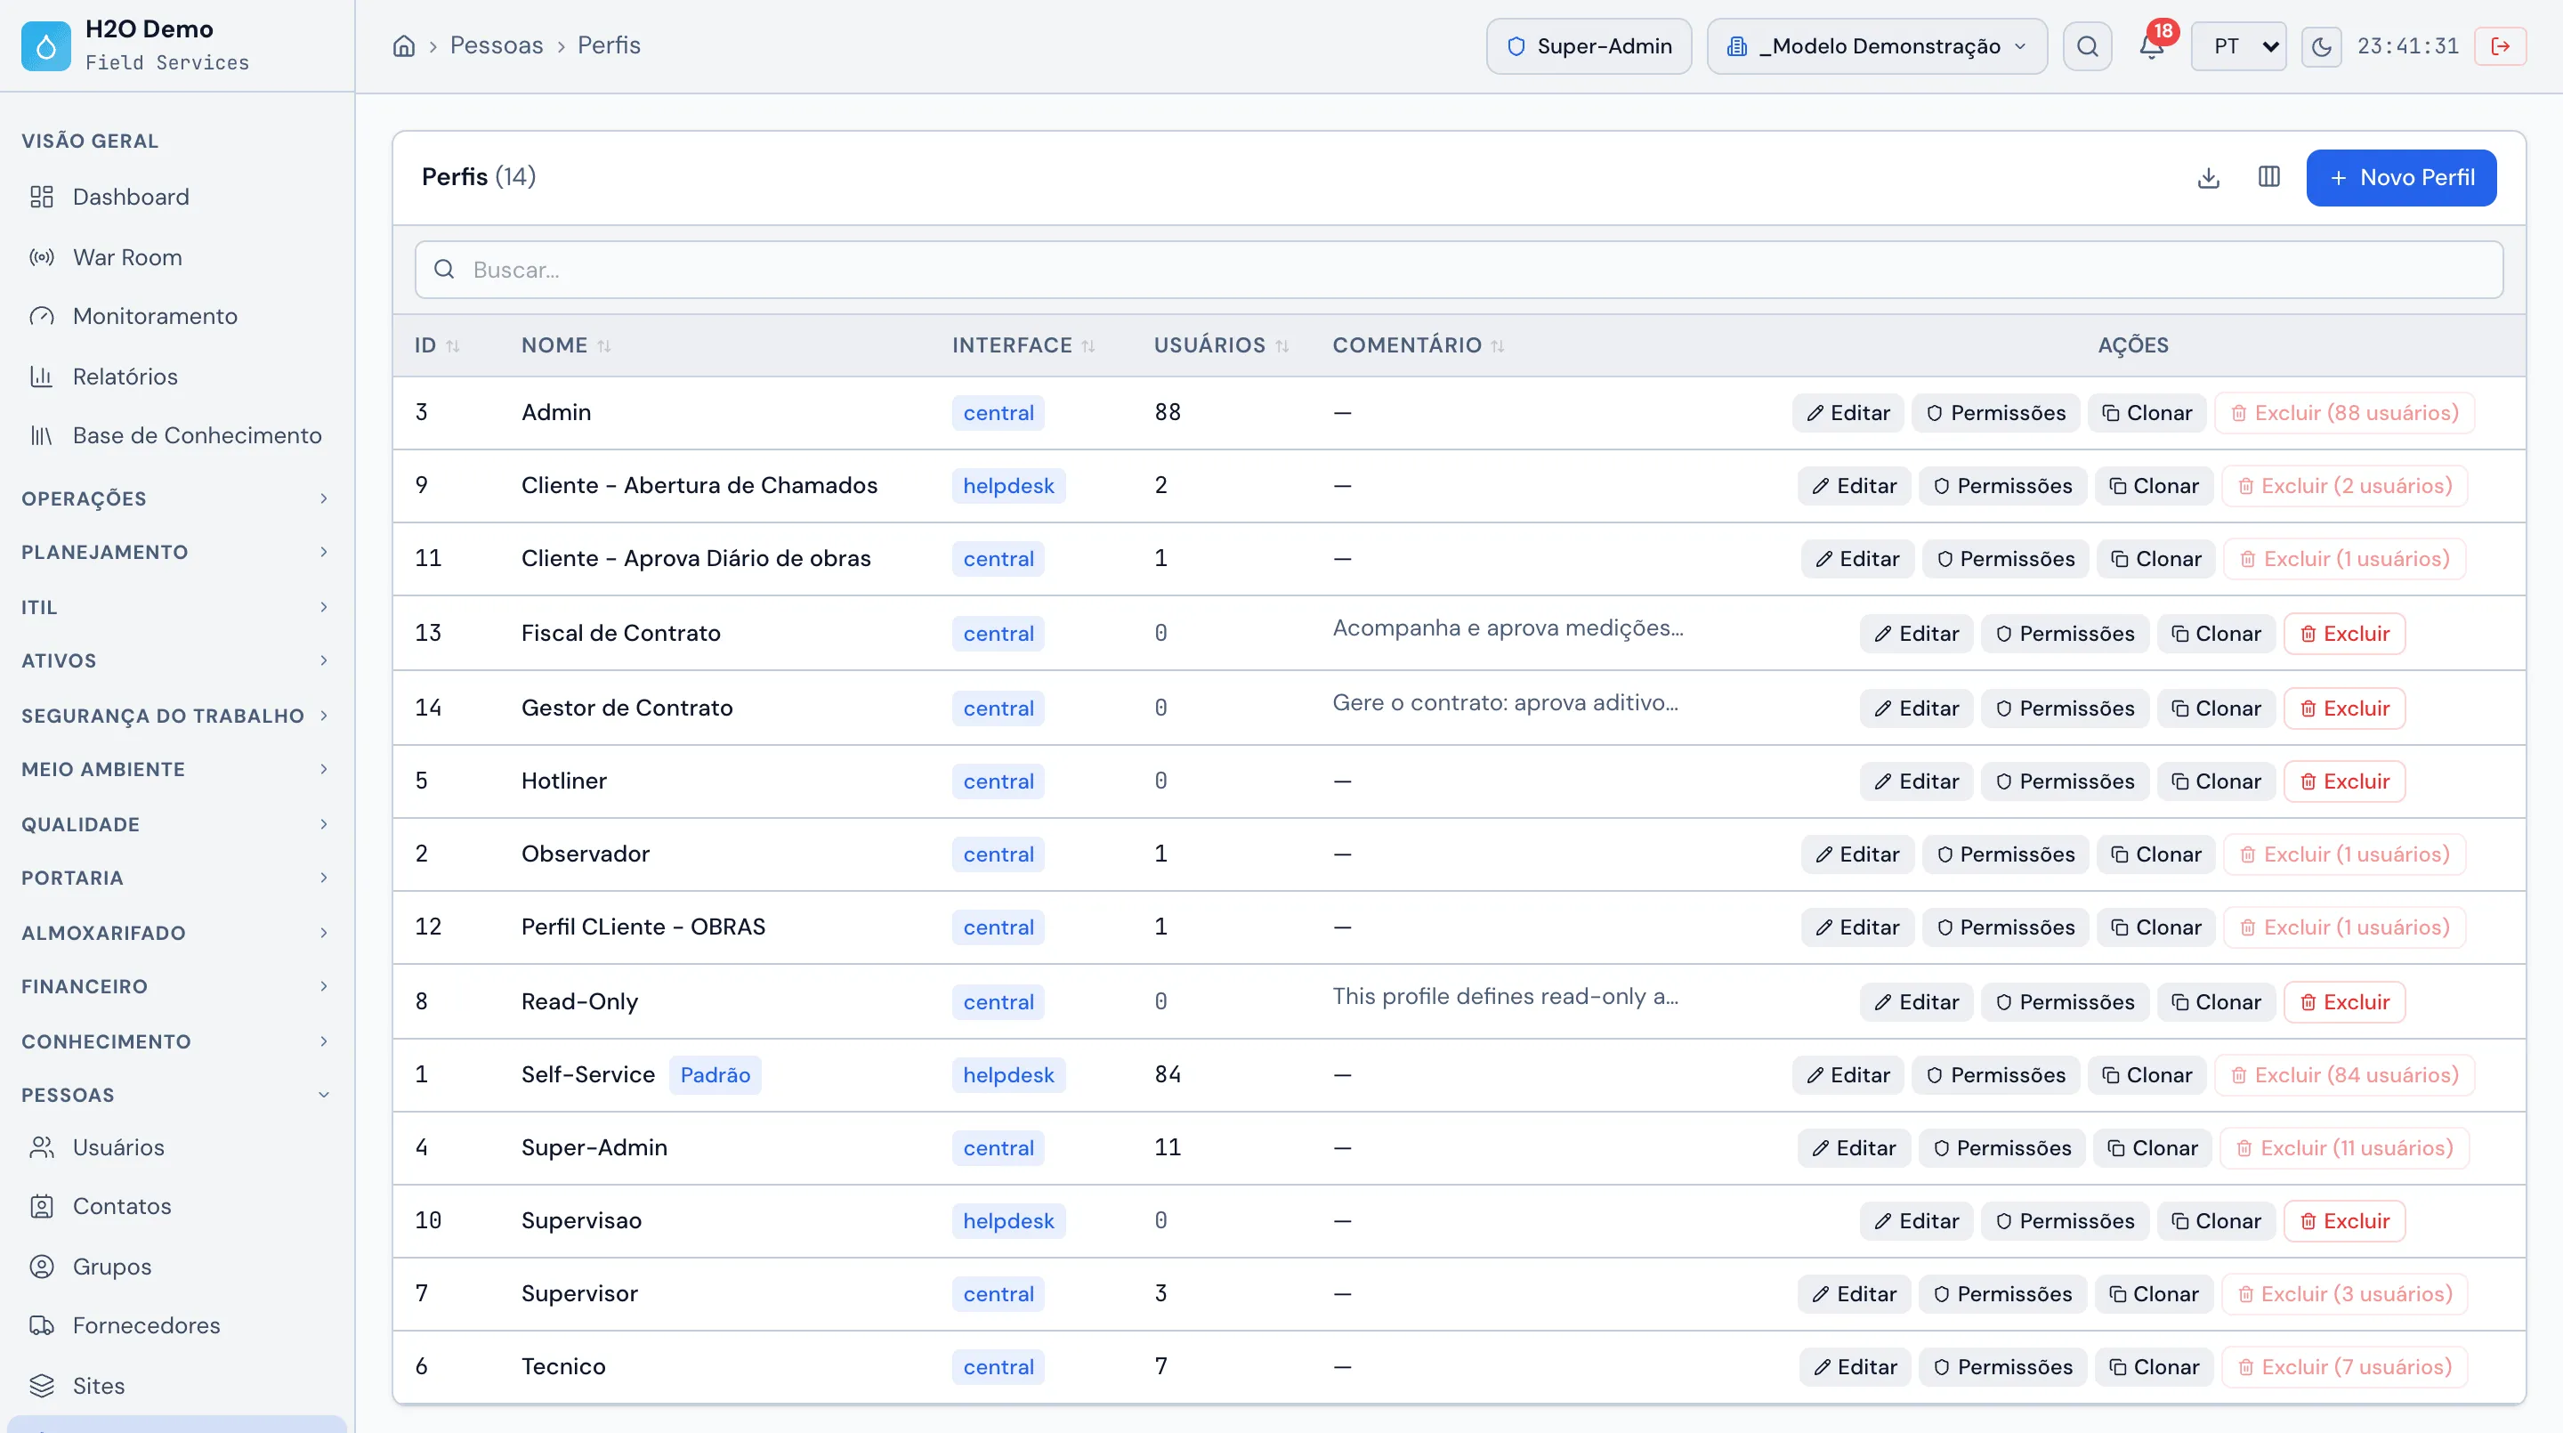Open War Room in the sidebar
2563x1433 pixels.
177,258
